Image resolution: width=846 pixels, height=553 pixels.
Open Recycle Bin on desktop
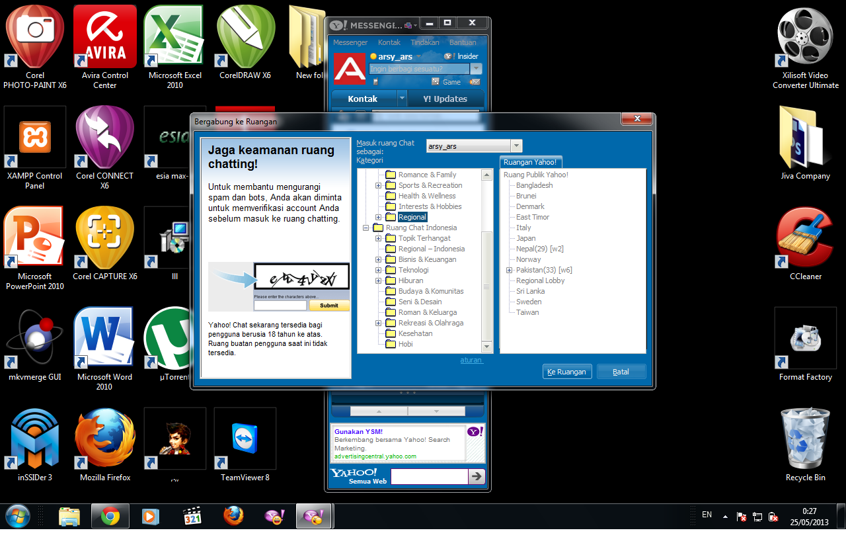coord(805,445)
